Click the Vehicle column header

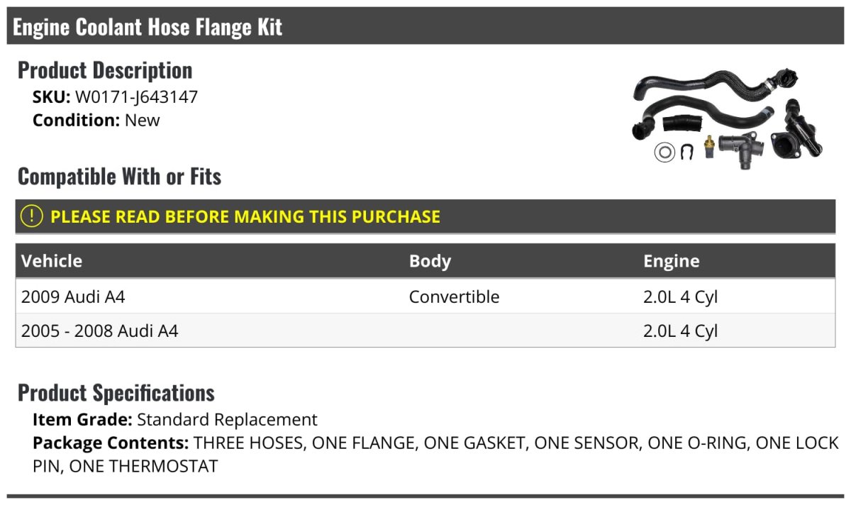point(52,261)
